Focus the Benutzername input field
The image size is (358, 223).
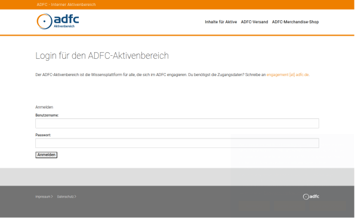click(177, 123)
